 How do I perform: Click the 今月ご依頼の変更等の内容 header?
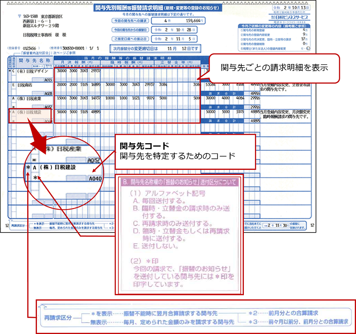274,26
